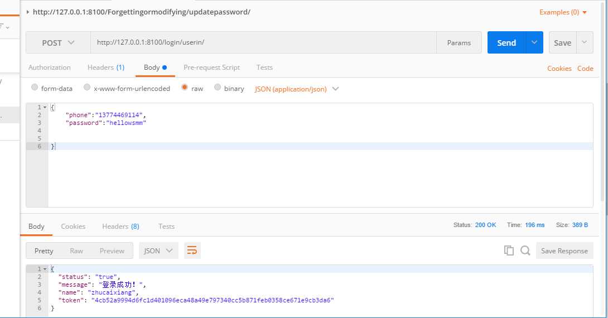Image resolution: width=608 pixels, height=318 pixels.
Task: Click the message line in response
Action: pos(102,285)
